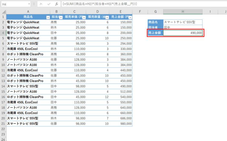Select the 田中 cell next to 担当者 label
Screen dimensions: 227x141
coord(183,27)
